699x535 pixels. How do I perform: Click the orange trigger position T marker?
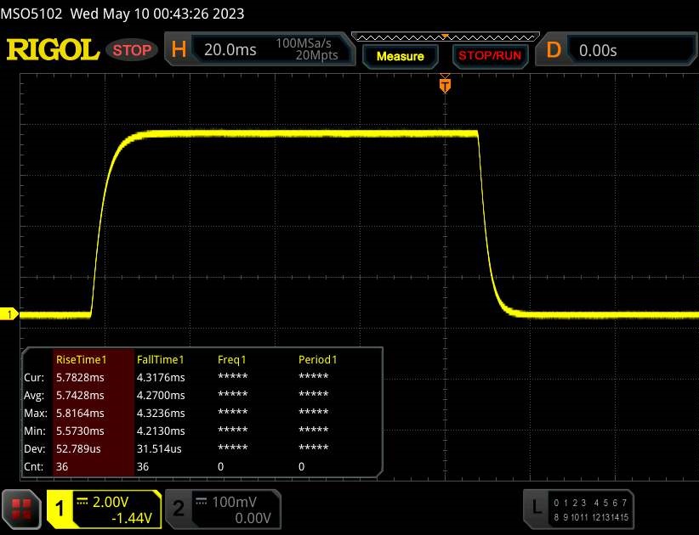[445, 85]
